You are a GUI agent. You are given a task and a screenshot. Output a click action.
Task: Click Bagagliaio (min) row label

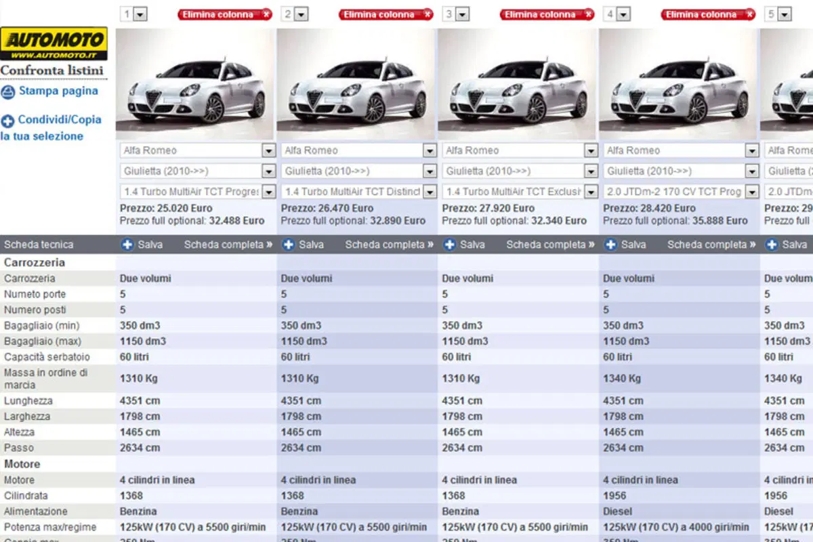click(x=42, y=326)
